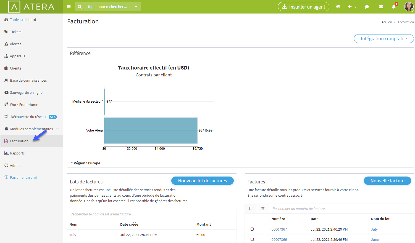Open Alertes in the sidebar
This screenshot has height=243, width=415.
point(15,44)
